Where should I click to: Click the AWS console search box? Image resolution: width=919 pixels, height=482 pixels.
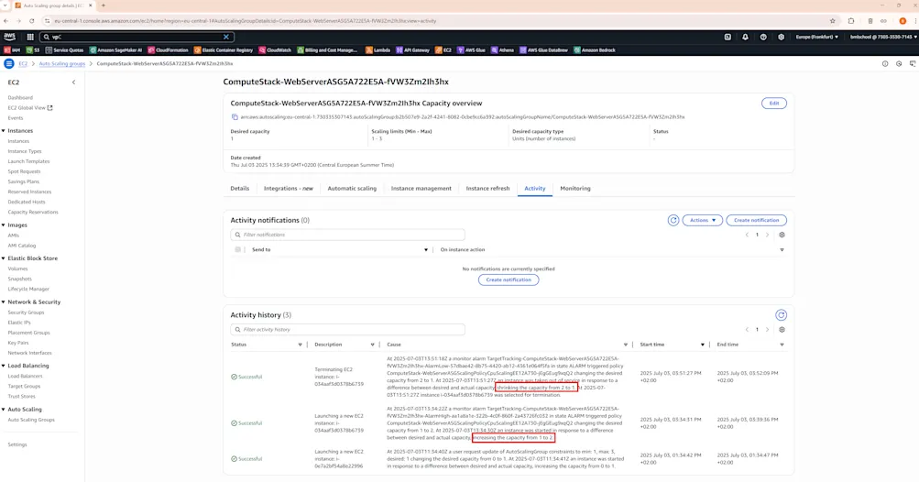[x=137, y=37]
